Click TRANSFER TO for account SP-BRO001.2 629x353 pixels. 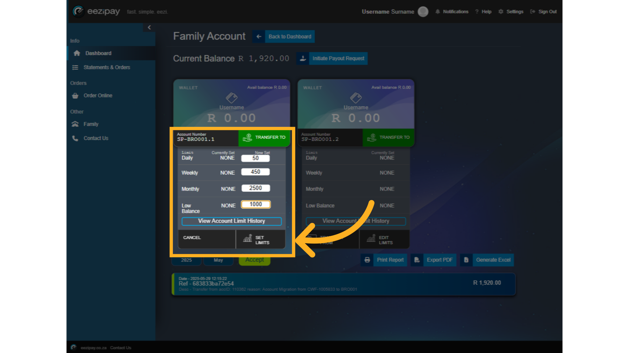tap(389, 137)
